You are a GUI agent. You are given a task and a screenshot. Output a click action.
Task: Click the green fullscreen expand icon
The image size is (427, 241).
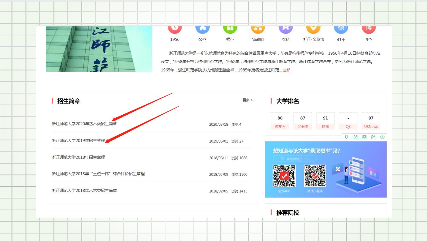tap(356, 137)
